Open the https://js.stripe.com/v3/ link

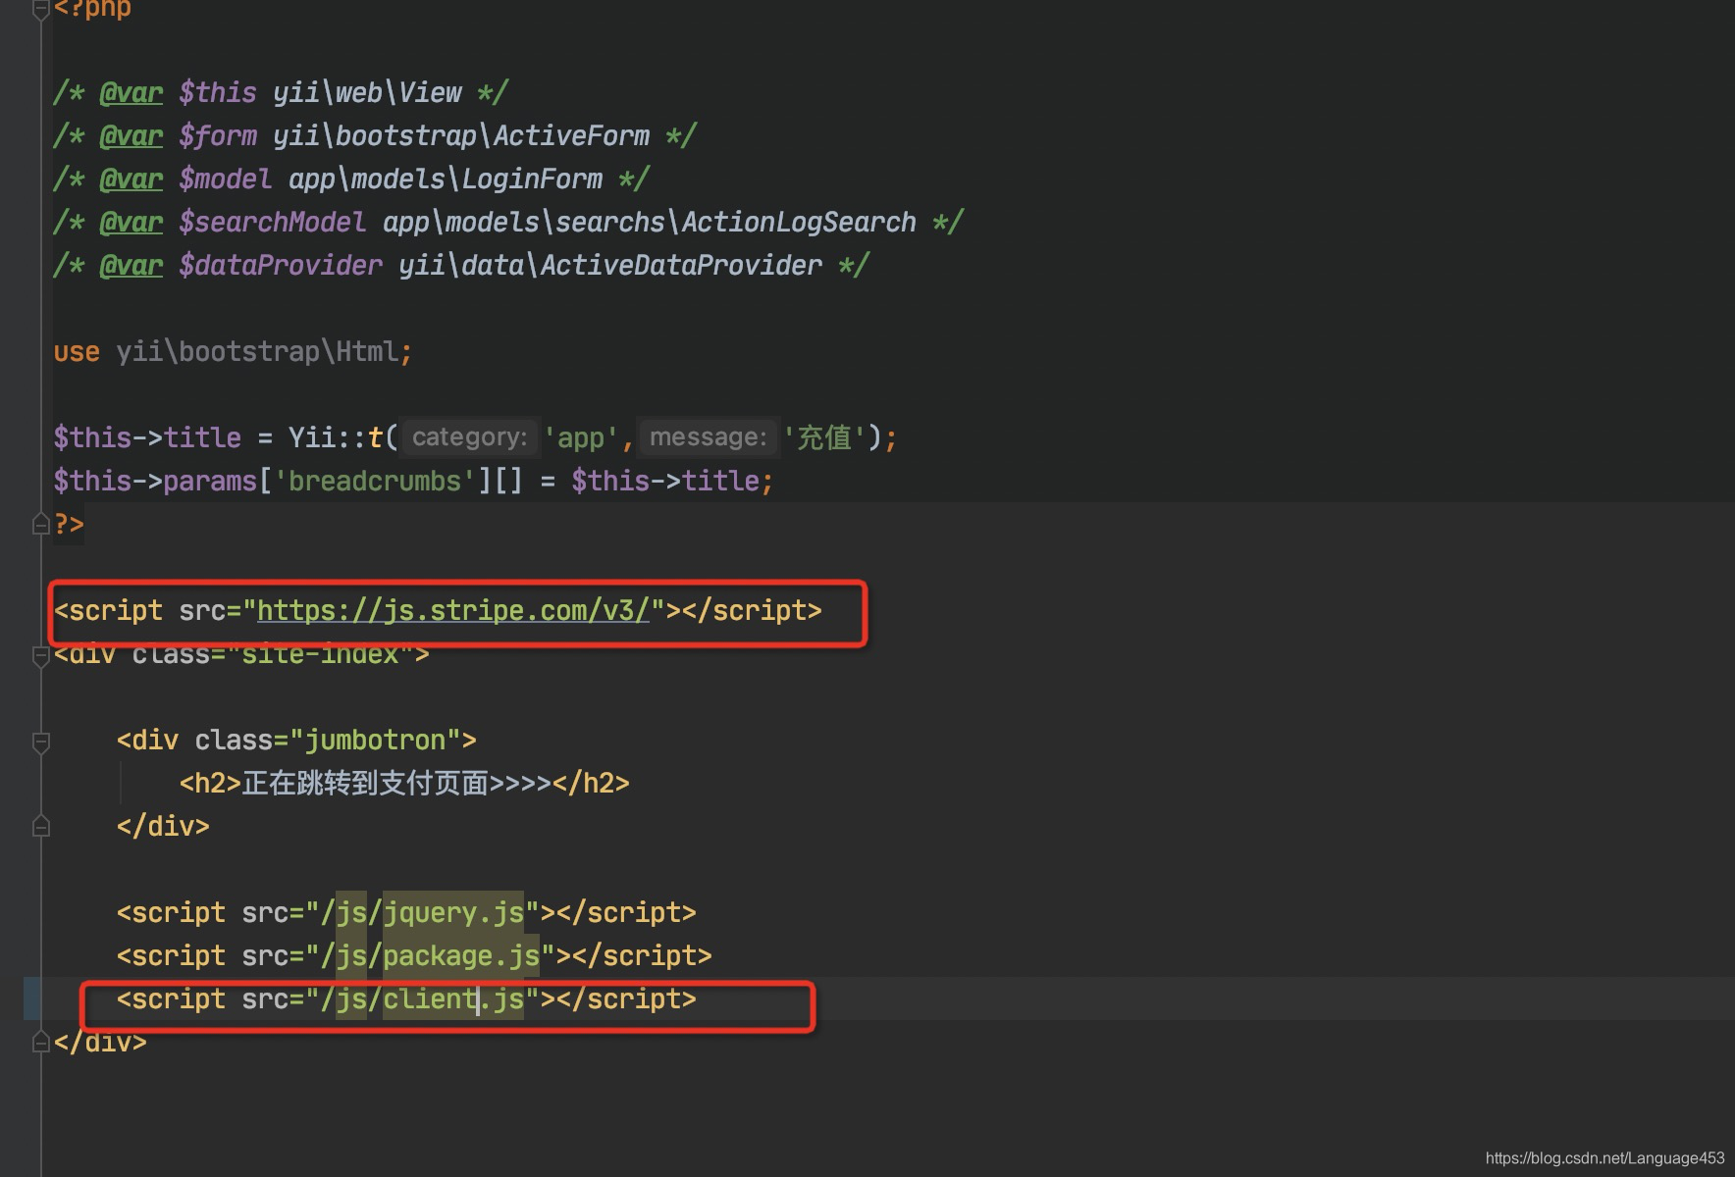[x=453, y=610]
